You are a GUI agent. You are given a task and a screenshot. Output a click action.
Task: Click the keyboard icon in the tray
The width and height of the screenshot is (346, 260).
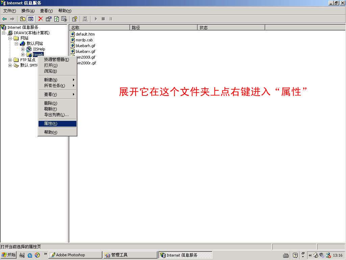286,255
